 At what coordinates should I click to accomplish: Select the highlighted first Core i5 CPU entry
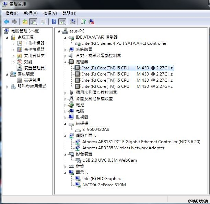[124, 68]
